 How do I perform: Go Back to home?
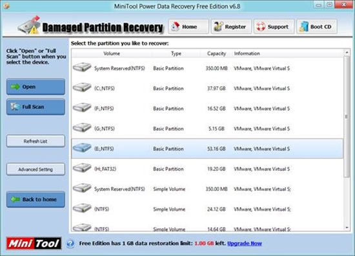pyautogui.click(x=35, y=199)
